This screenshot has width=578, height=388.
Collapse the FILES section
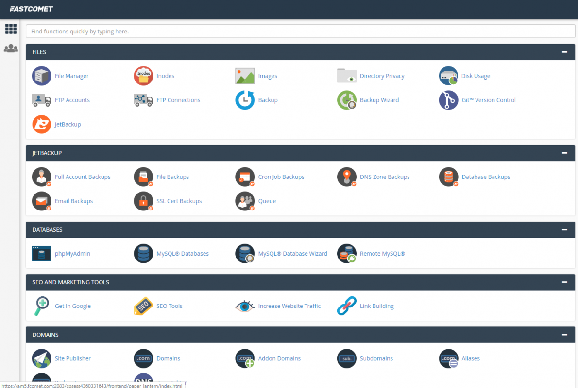click(564, 52)
